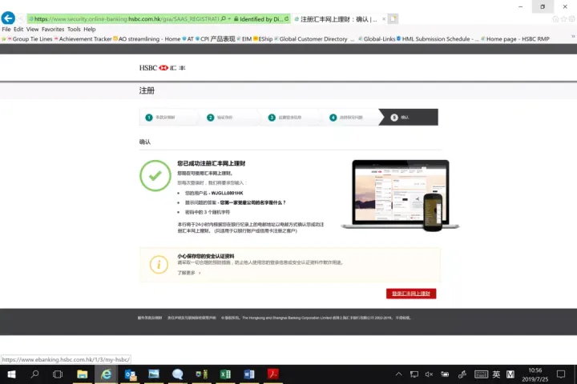Click the red 登录汇丰网上理财 button

point(411,294)
